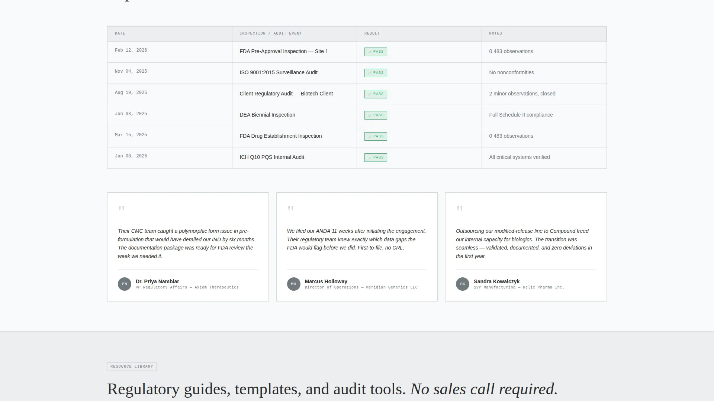Click Client Regulatory Audit — Biotech Client event

pyautogui.click(x=286, y=94)
